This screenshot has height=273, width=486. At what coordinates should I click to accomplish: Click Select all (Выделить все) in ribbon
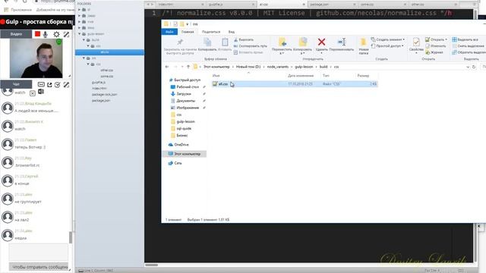coord(465,39)
